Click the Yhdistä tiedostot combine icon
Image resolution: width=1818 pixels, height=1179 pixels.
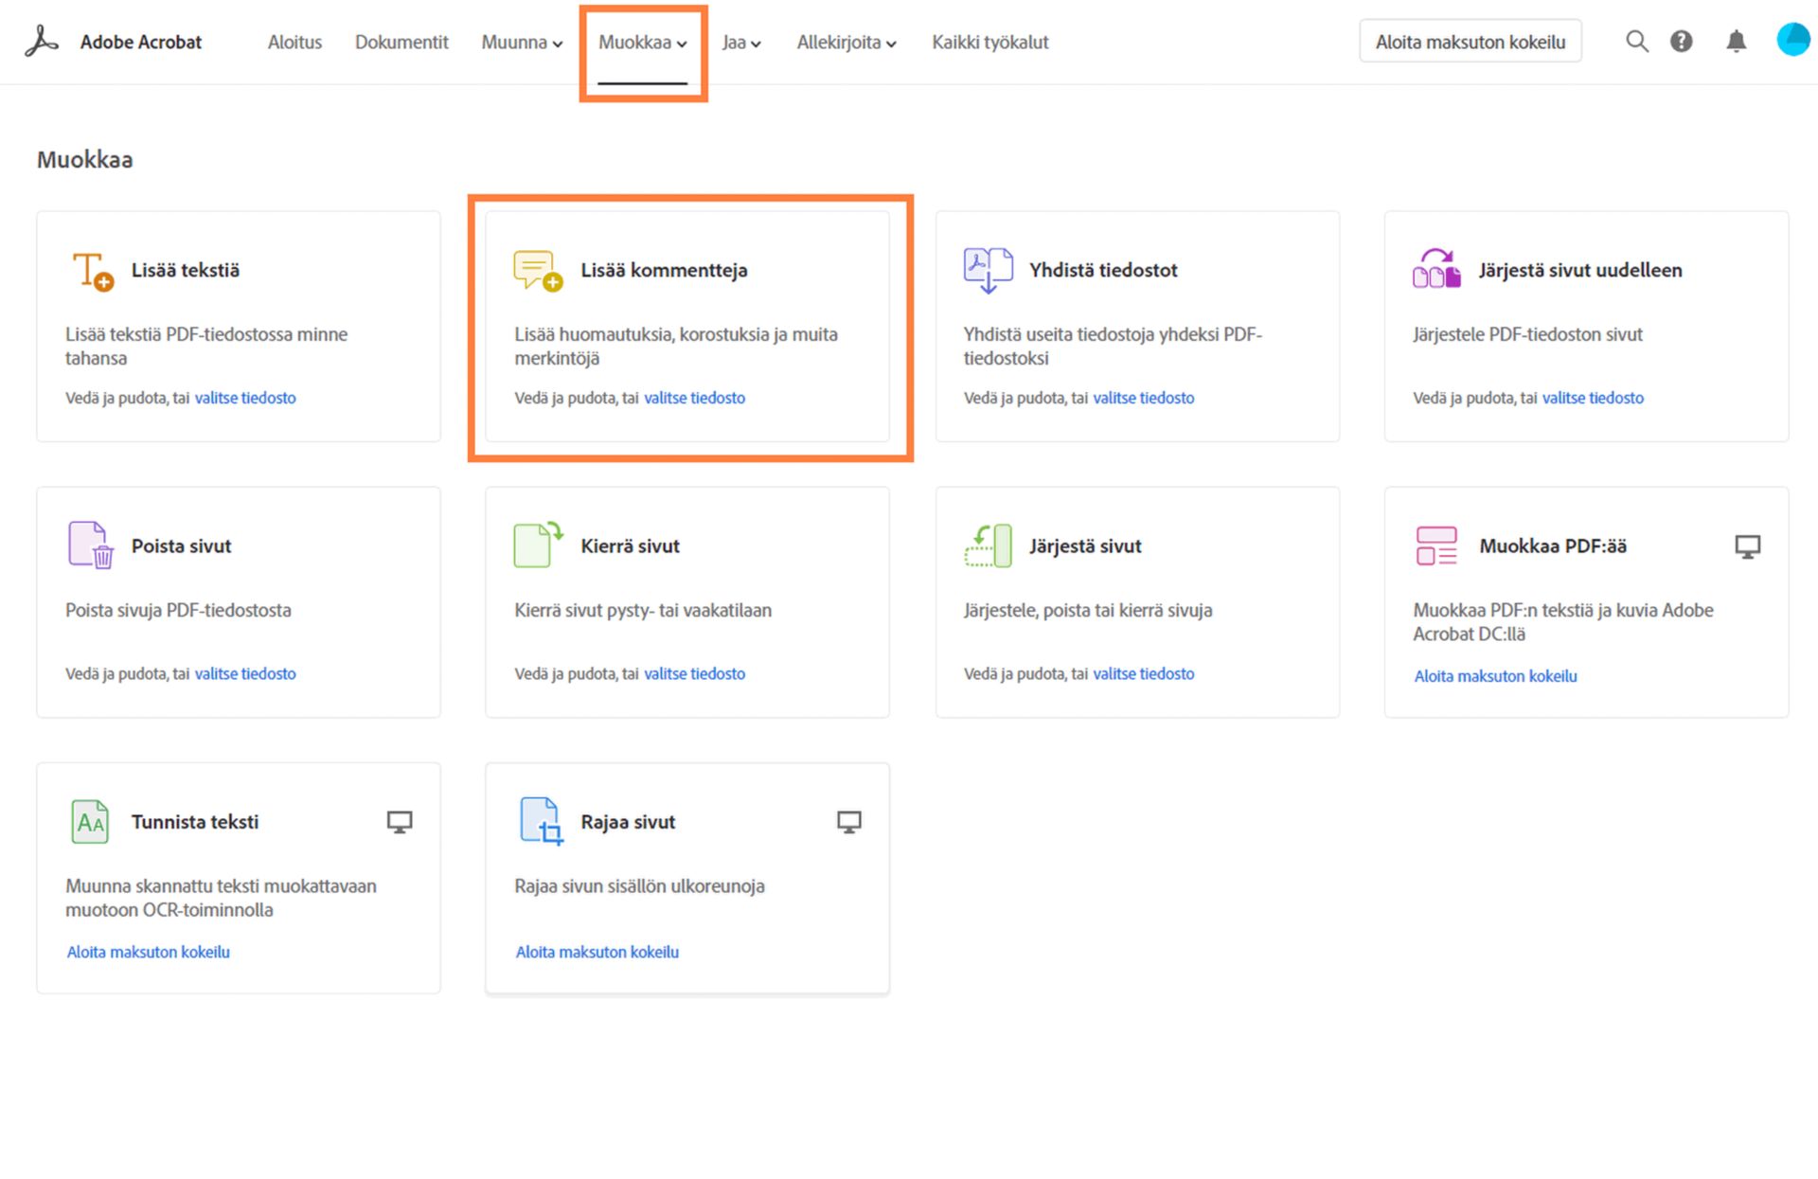click(x=989, y=271)
